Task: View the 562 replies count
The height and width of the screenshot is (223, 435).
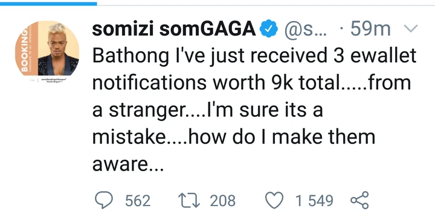Action: point(138,201)
